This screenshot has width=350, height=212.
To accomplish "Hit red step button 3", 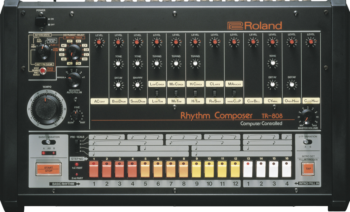I will [x=119, y=169].
